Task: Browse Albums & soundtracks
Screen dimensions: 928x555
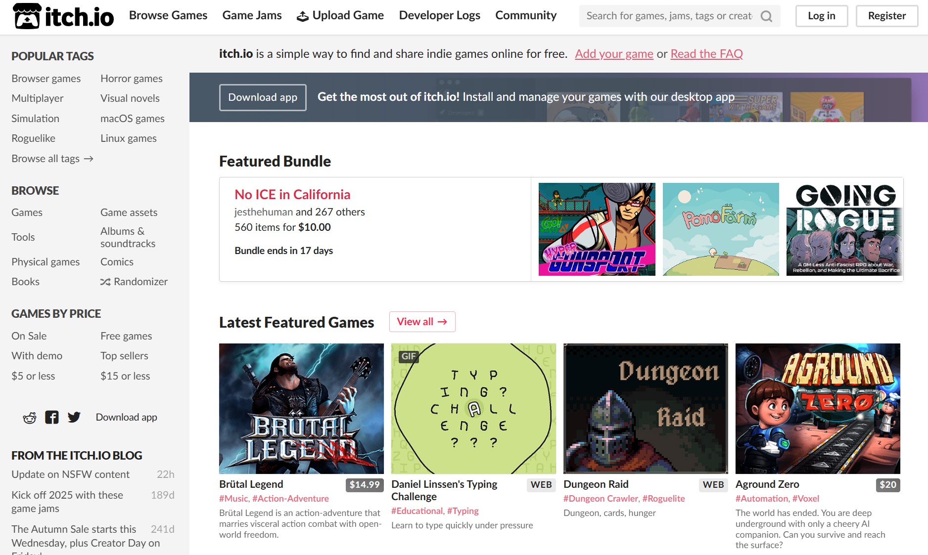Action: pos(128,237)
